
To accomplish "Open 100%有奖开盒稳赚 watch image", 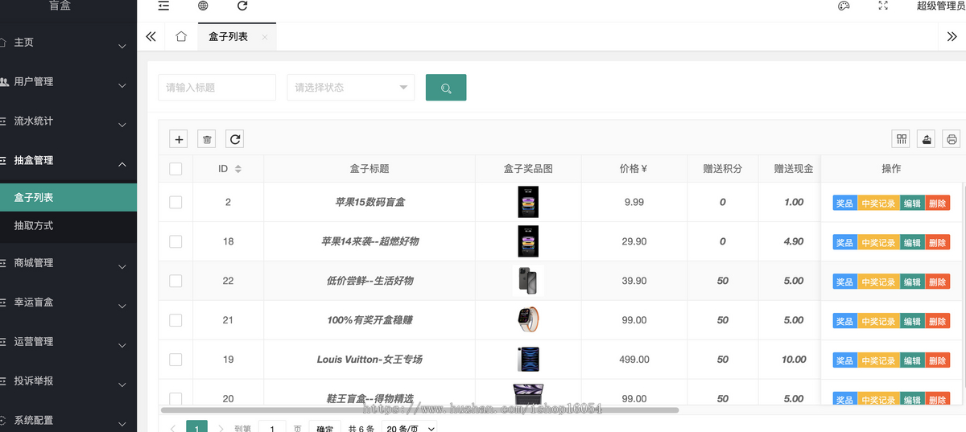I will (528, 320).
